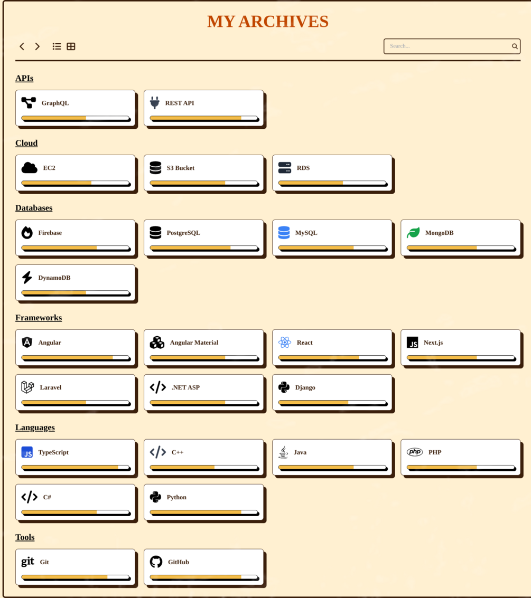This screenshot has width=531, height=598.
Task: Click the MongoDB leaf icon
Action: [413, 233]
